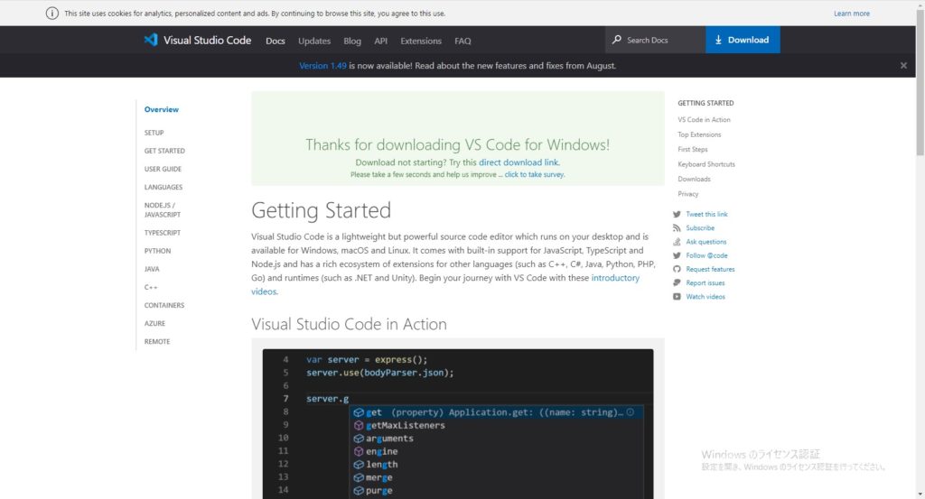This screenshot has width=925, height=499.
Task: Expand the SETUP section in sidebar
Action: tap(154, 133)
